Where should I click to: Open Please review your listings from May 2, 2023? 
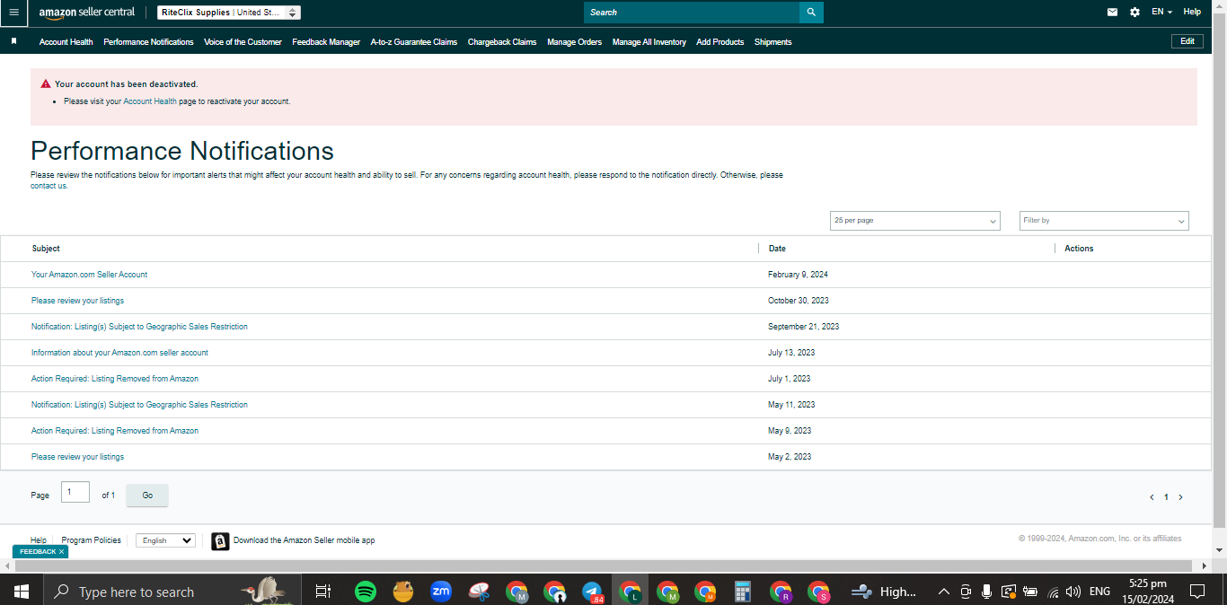pos(77,457)
